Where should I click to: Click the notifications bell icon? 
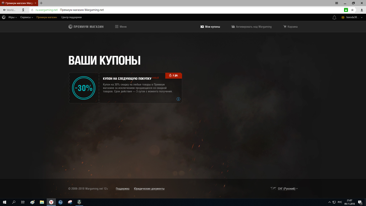(334, 17)
